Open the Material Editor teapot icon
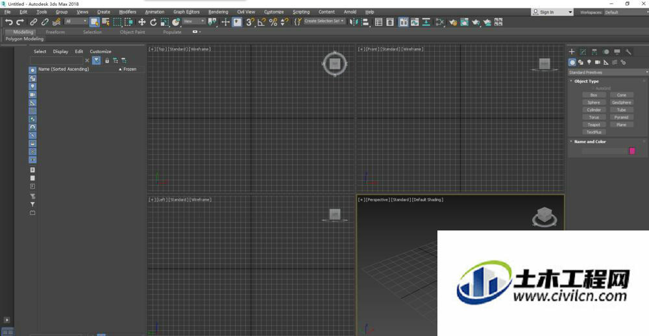649x336 pixels. tap(439, 22)
